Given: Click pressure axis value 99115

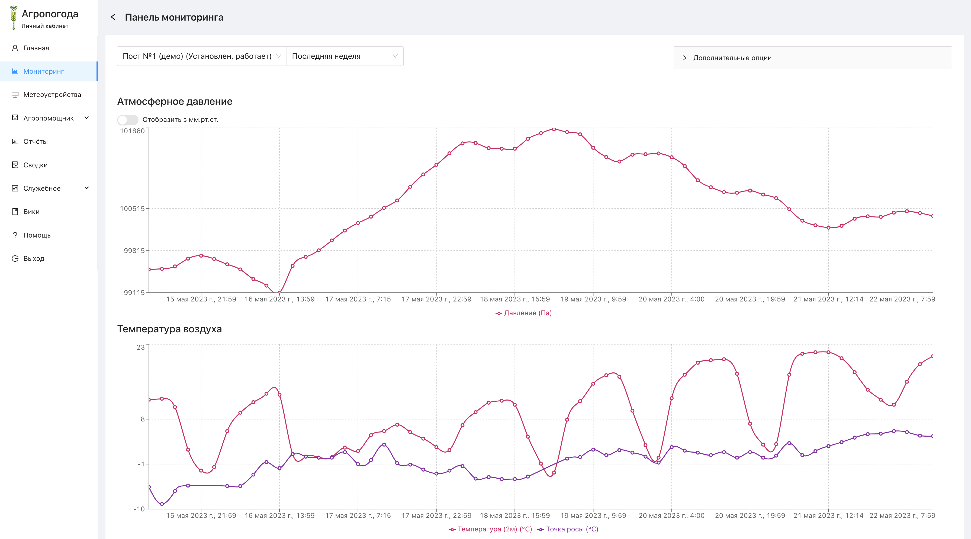Looking at the screenshot, I should click(134, 293).
